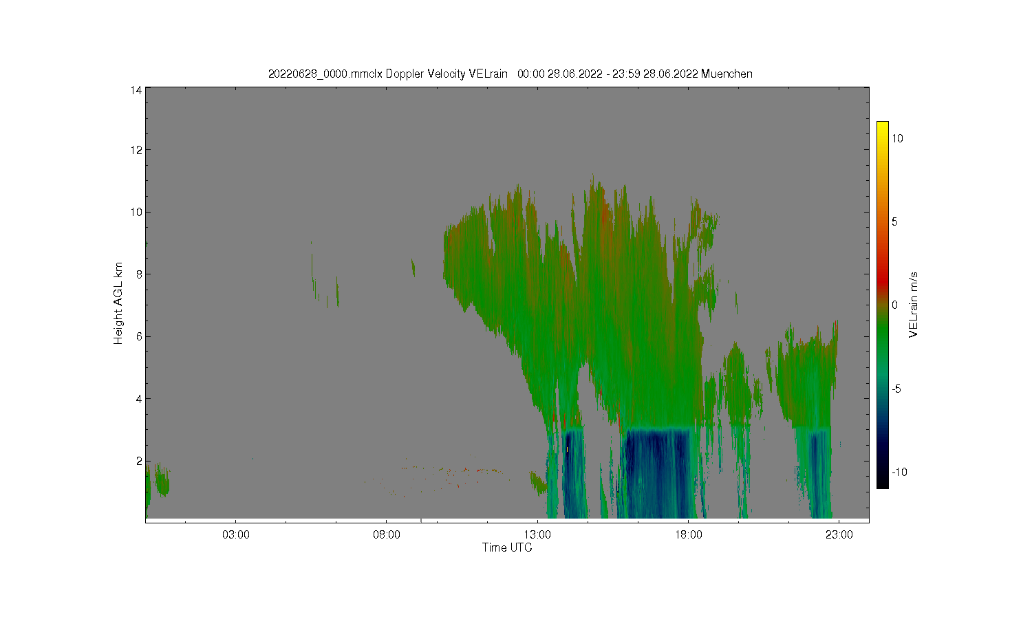Click the height axis tick label '6'

pos(139,336)
